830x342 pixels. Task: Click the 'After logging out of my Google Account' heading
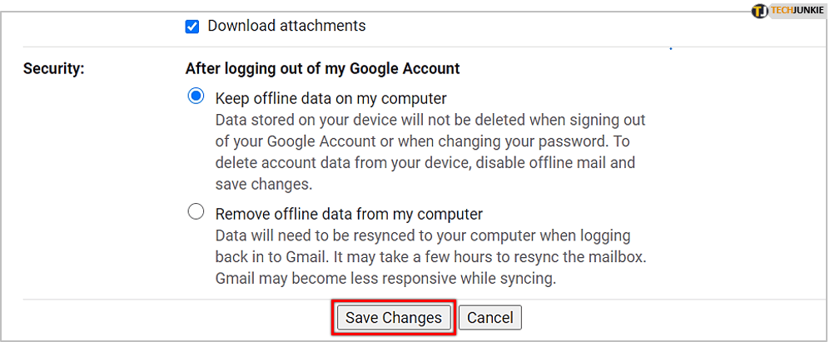(x=322, y=68)
